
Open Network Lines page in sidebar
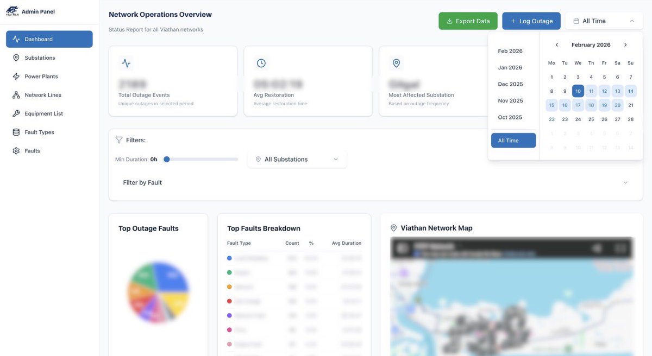49,95
